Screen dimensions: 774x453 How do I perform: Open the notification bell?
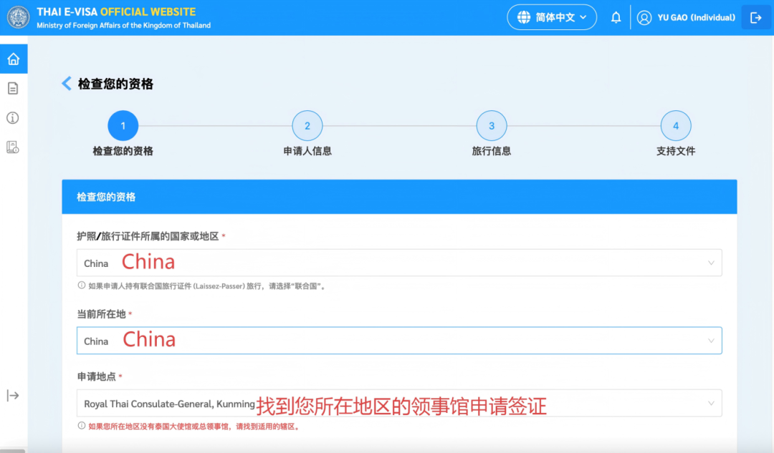(616, 18)
